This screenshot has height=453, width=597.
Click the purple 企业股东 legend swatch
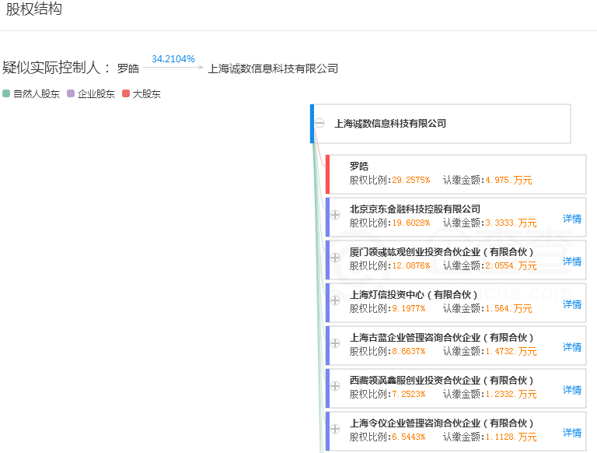[71, 93]
